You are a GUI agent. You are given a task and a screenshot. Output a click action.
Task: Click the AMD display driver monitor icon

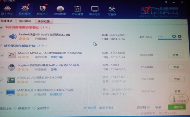tap(10, 92)
